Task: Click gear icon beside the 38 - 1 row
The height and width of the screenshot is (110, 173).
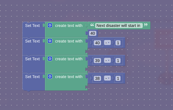Action: (50, 77)
